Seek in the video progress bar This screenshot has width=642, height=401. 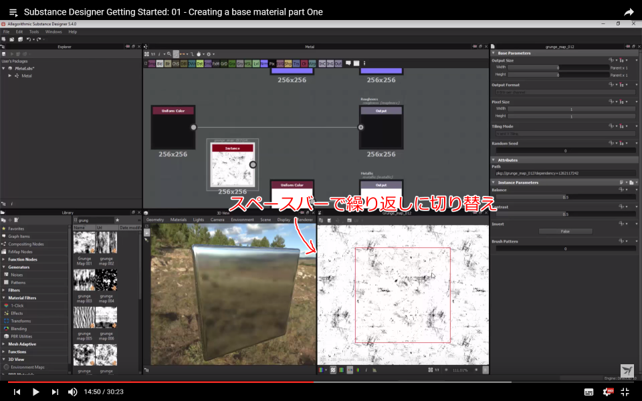point(321,382)
